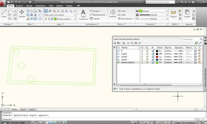Expand the Annotazione panel
The height and width of the screenshot is (124, 207).
(x=92, y=24)
